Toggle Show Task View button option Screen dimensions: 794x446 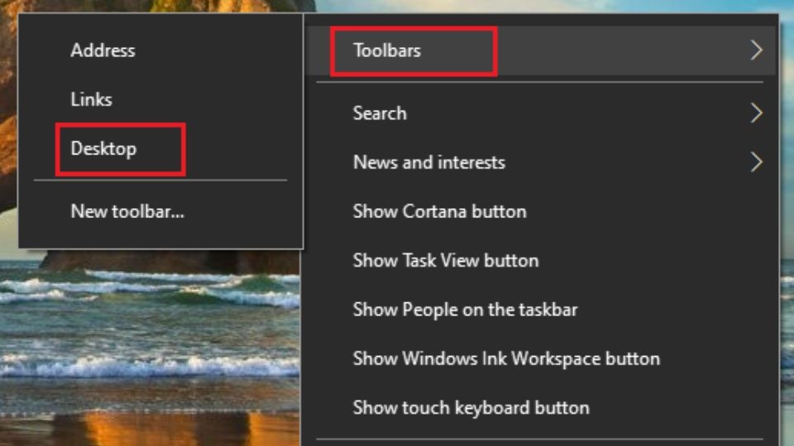coord(540,260)
